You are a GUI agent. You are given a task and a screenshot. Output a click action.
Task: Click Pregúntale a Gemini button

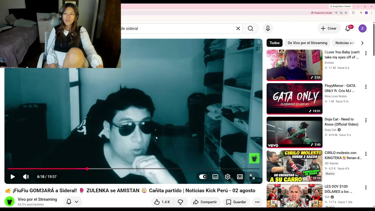340,6
